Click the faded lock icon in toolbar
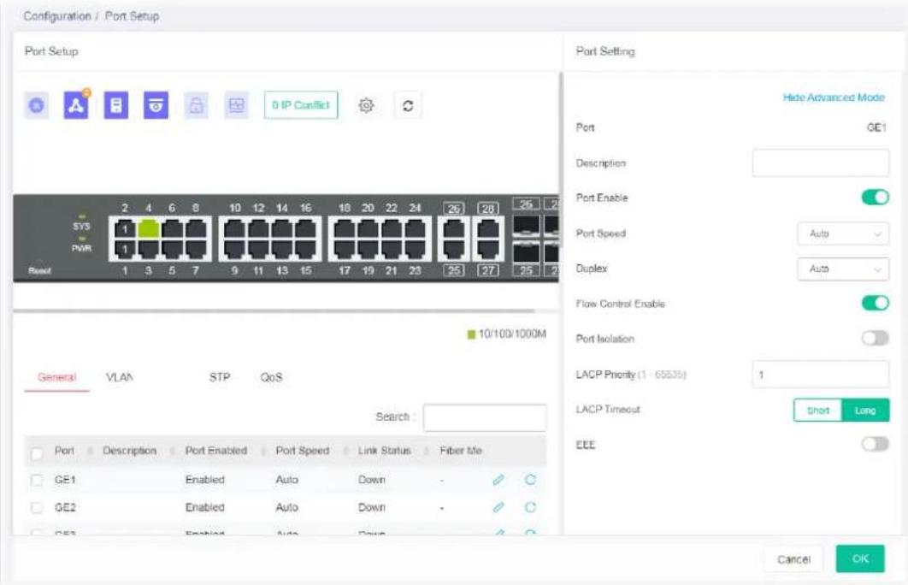This screenshot has height=585, width=908. 197,105
